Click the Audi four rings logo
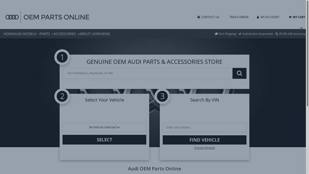The image size is (309, 174). coord(12,17)
